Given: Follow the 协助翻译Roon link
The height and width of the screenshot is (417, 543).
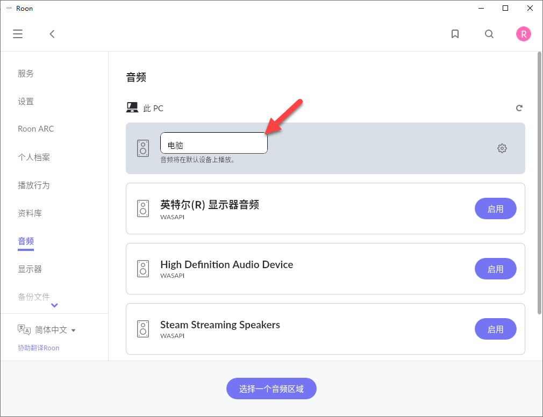Looking at the screenshot, I should 38,348.
